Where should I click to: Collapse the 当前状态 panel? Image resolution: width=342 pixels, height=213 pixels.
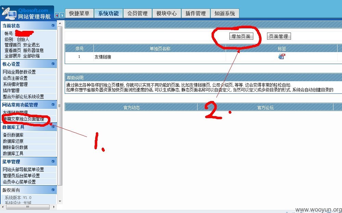point(53,26)
